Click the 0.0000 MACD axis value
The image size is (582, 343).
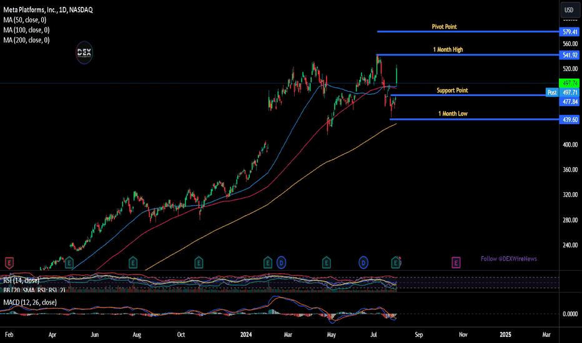click(570, 314)
